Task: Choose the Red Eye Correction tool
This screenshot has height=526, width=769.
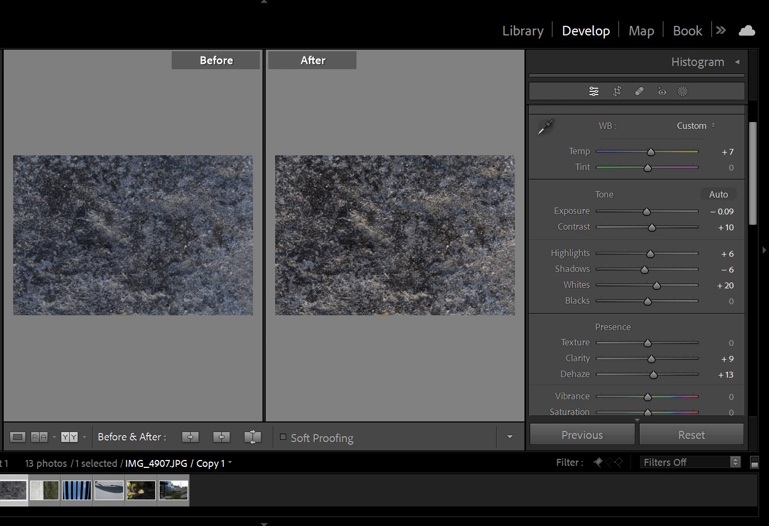Action: (661, 91)
